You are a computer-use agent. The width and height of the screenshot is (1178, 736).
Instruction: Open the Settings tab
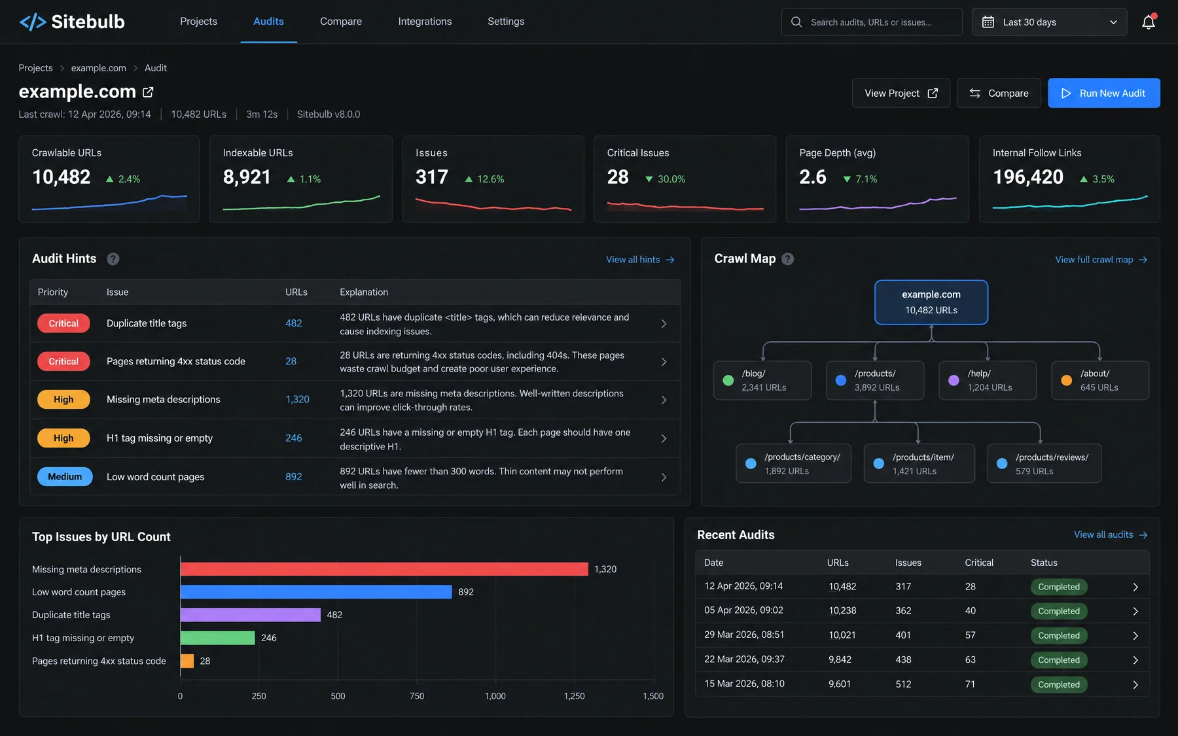[x=506, y=22]
